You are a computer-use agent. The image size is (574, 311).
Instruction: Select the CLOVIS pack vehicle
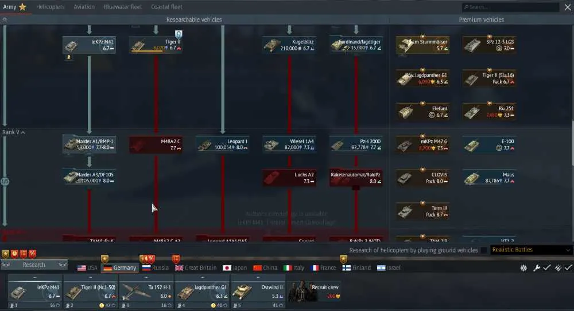(423, 178)
